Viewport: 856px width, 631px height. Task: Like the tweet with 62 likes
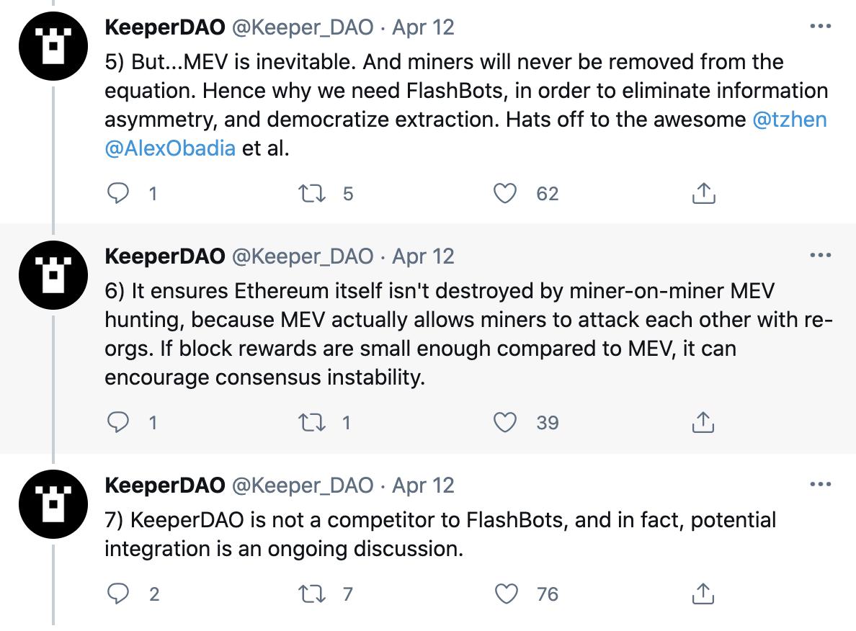pyautogui.click(x=507, y=193)
